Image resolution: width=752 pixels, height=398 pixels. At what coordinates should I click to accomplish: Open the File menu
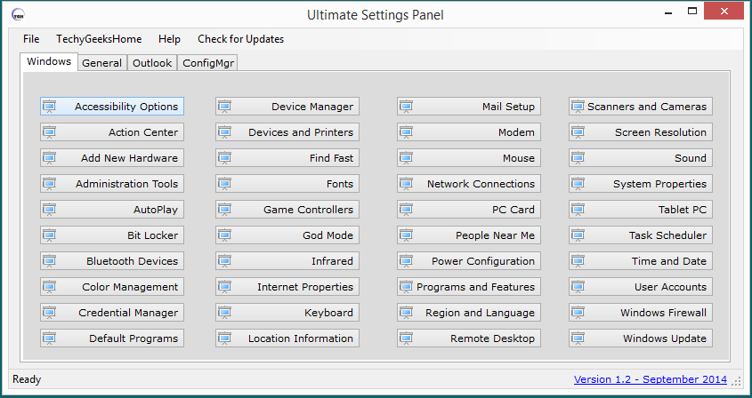(31, 39)
